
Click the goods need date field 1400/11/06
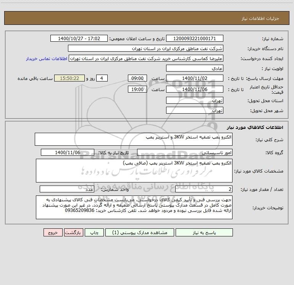tap(68, 152)
